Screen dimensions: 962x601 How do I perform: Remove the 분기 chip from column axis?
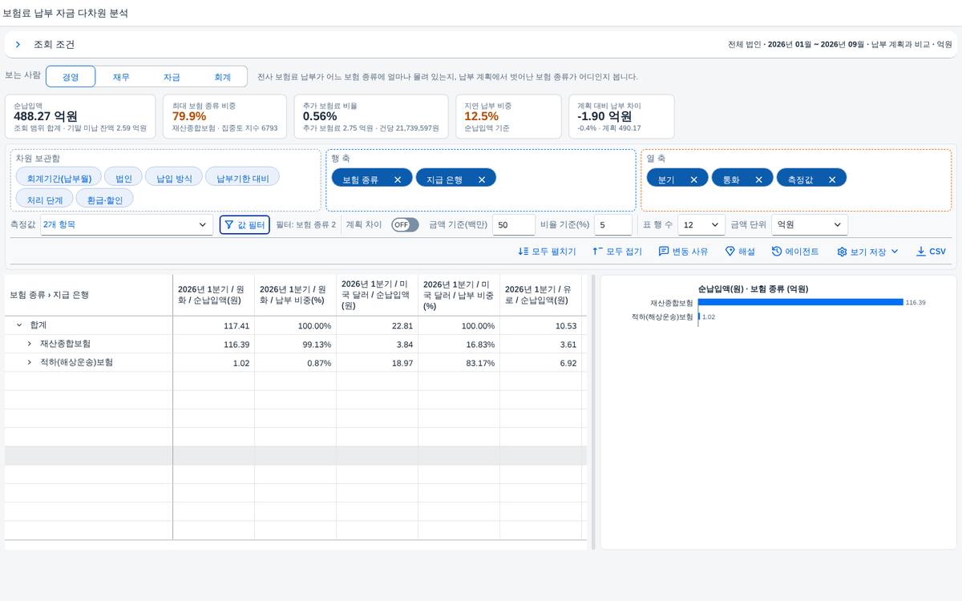pyautogui.click(x=693, y=179)
